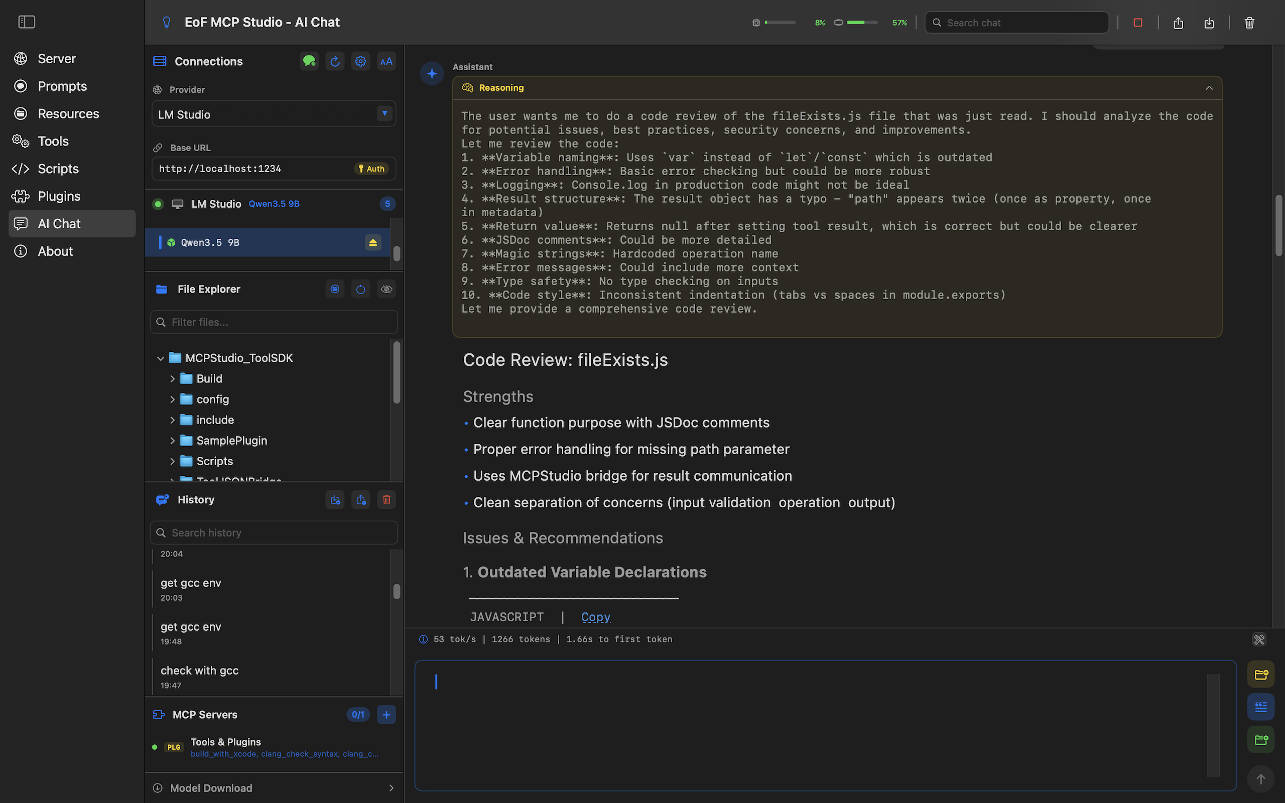1285x803 pixels.
Task: Click the Copy link for JavaScript code
Action: (x=596, y=617)
